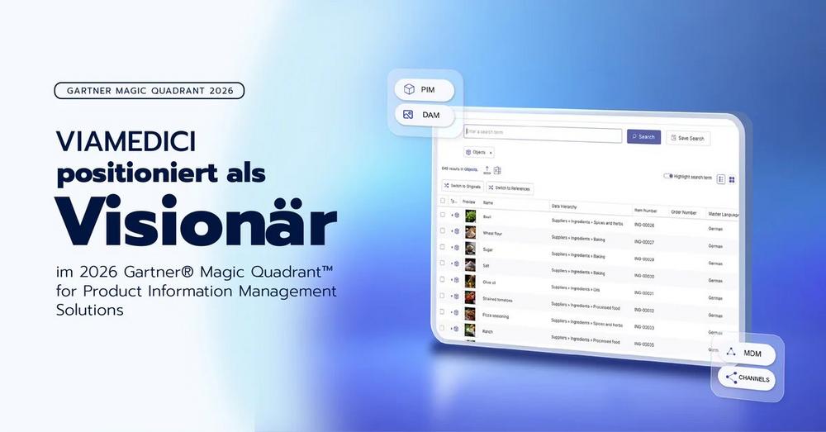Click item number ING-00026
Image resolution: width=826 pixels, height=432 pixels.
(x=644, y=225)
